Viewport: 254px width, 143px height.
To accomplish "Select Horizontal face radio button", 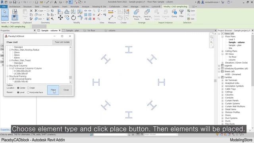I will 28,93.
